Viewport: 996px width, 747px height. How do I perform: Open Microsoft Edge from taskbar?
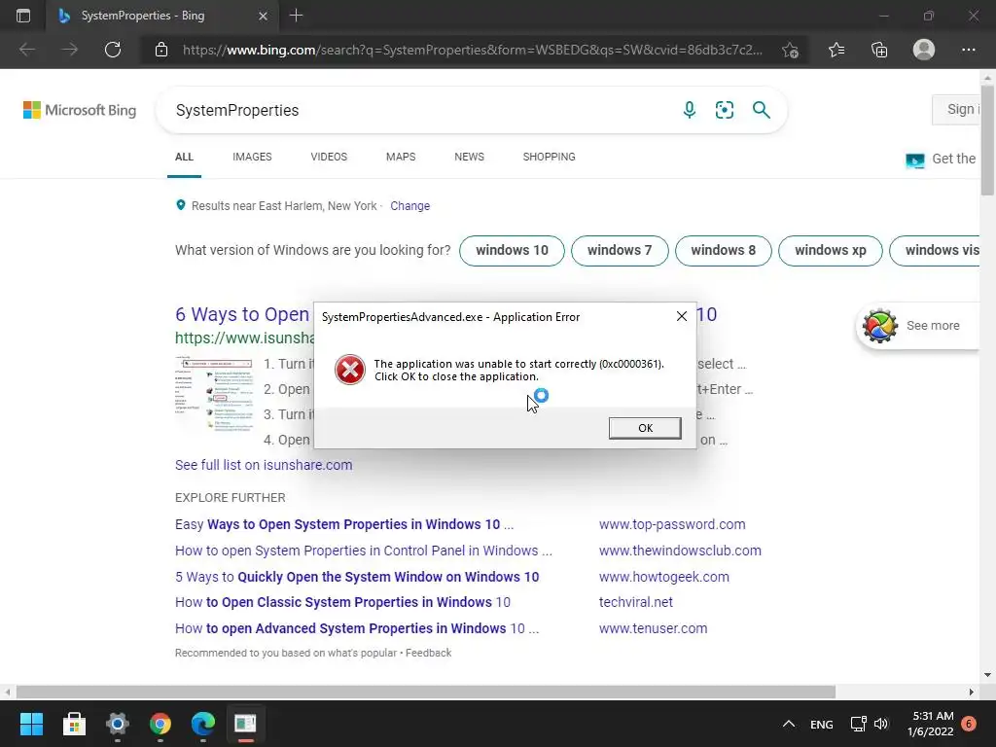pyautogui.click(x=203, y=724)
